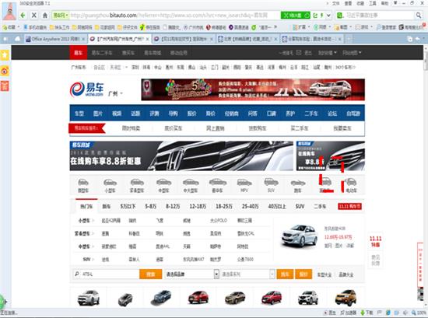
Task: Select the 小型车 car-type icon
Action: pos(110,185)
